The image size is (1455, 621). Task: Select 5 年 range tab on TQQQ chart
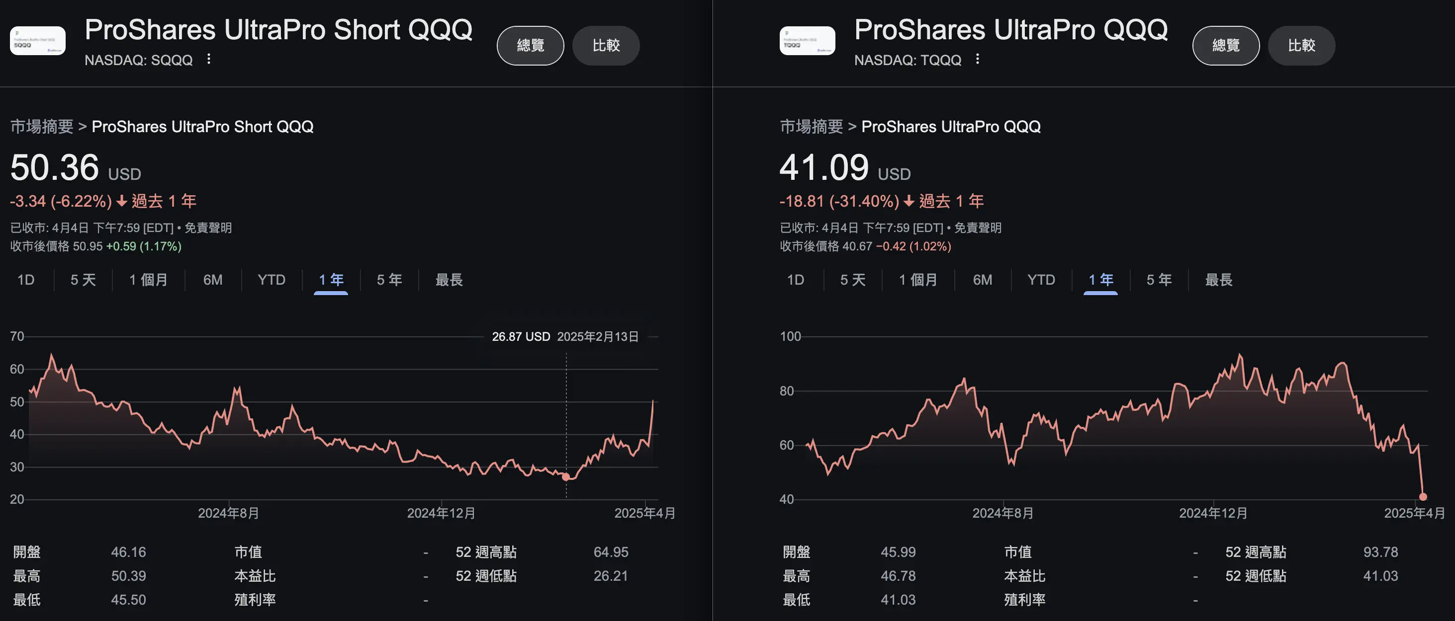(1160, 280)
